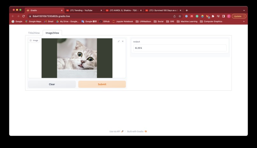Open the Extensions puzzle piece icon
Screen dimensions: 257x148
coord(213,16)
